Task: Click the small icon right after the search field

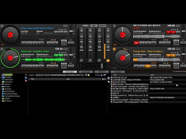Action: (x=86, y=75)
